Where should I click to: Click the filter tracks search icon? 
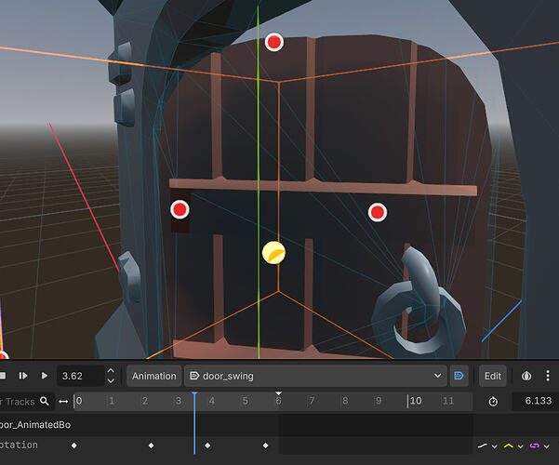45,401
